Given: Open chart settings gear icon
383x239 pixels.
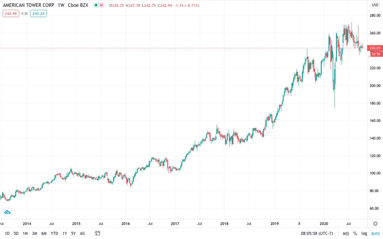Looking at the screenshot, I should point(375,223).
